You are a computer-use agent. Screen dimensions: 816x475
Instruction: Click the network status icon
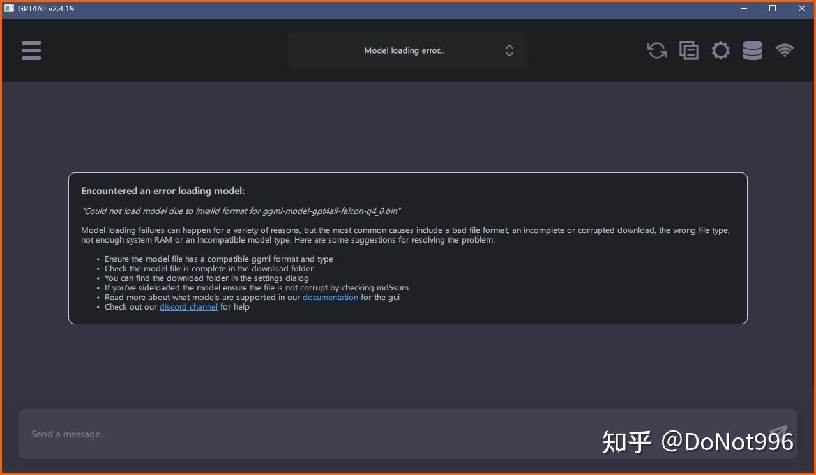click(784, 50)
